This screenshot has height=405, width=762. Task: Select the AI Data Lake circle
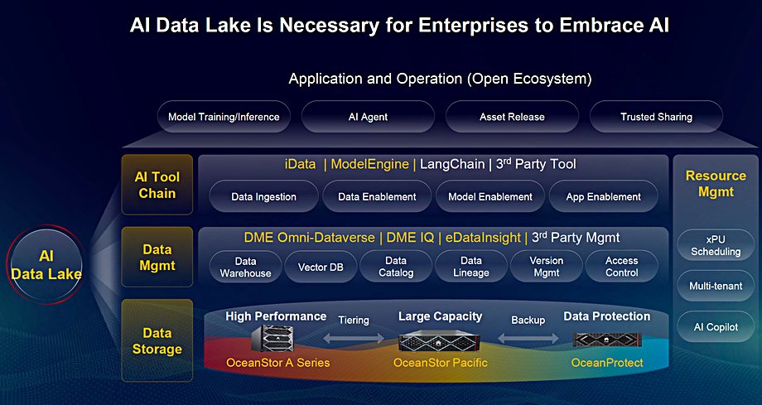pos(46,265)
